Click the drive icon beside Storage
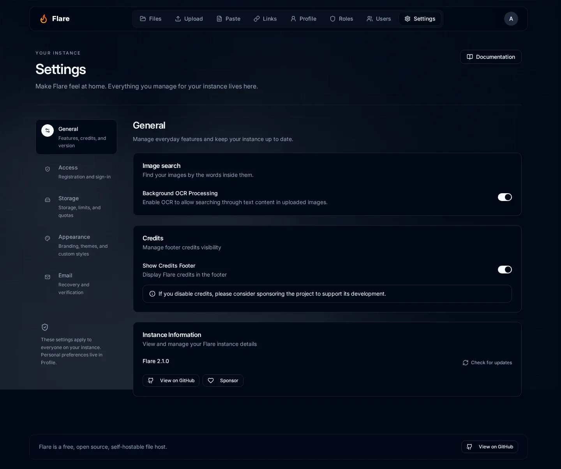The width and height of the screenshot is (561, 469). 48,200
